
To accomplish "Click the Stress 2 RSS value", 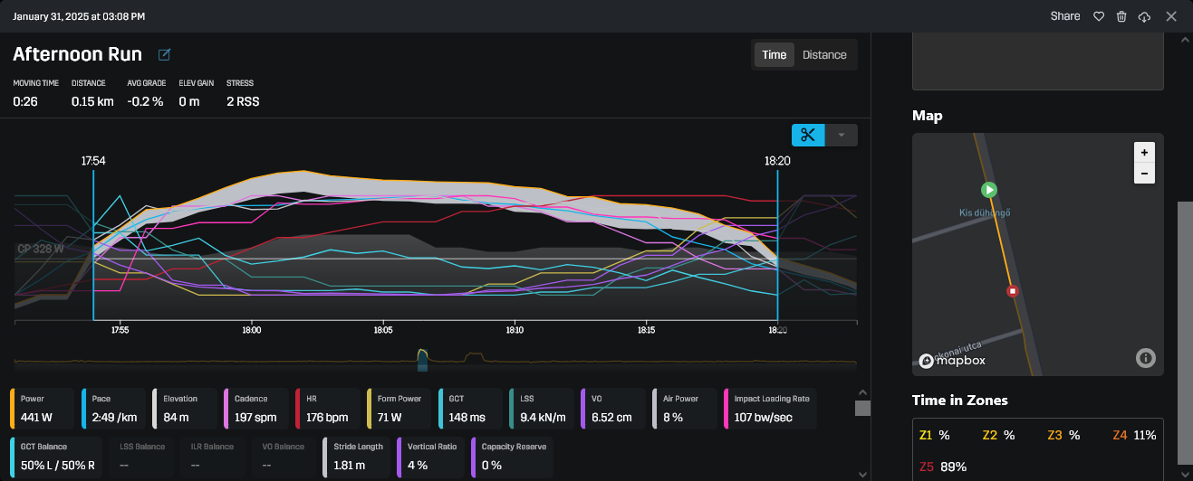I will click(x=243, y=101).
